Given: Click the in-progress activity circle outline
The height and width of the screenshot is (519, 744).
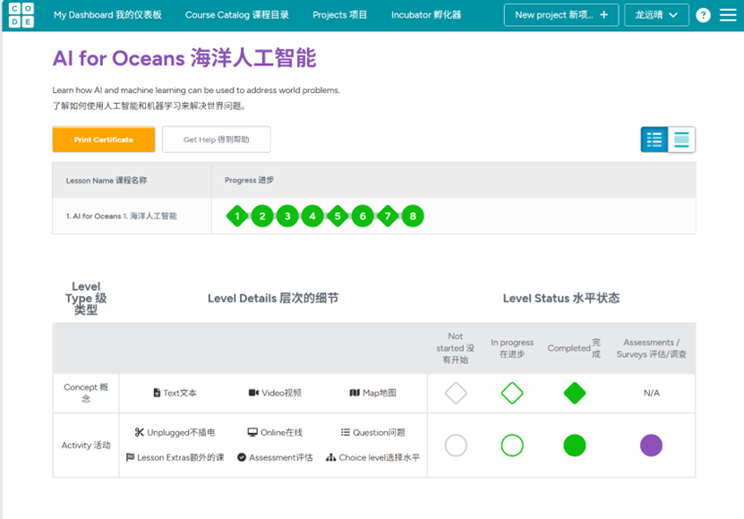Looking at the screenshot, I should tap(512, 446).
